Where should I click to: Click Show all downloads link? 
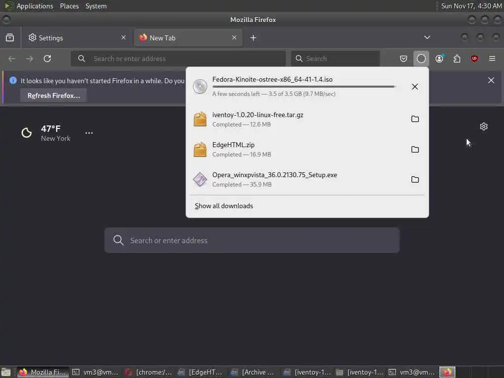[x=224, y=206]
